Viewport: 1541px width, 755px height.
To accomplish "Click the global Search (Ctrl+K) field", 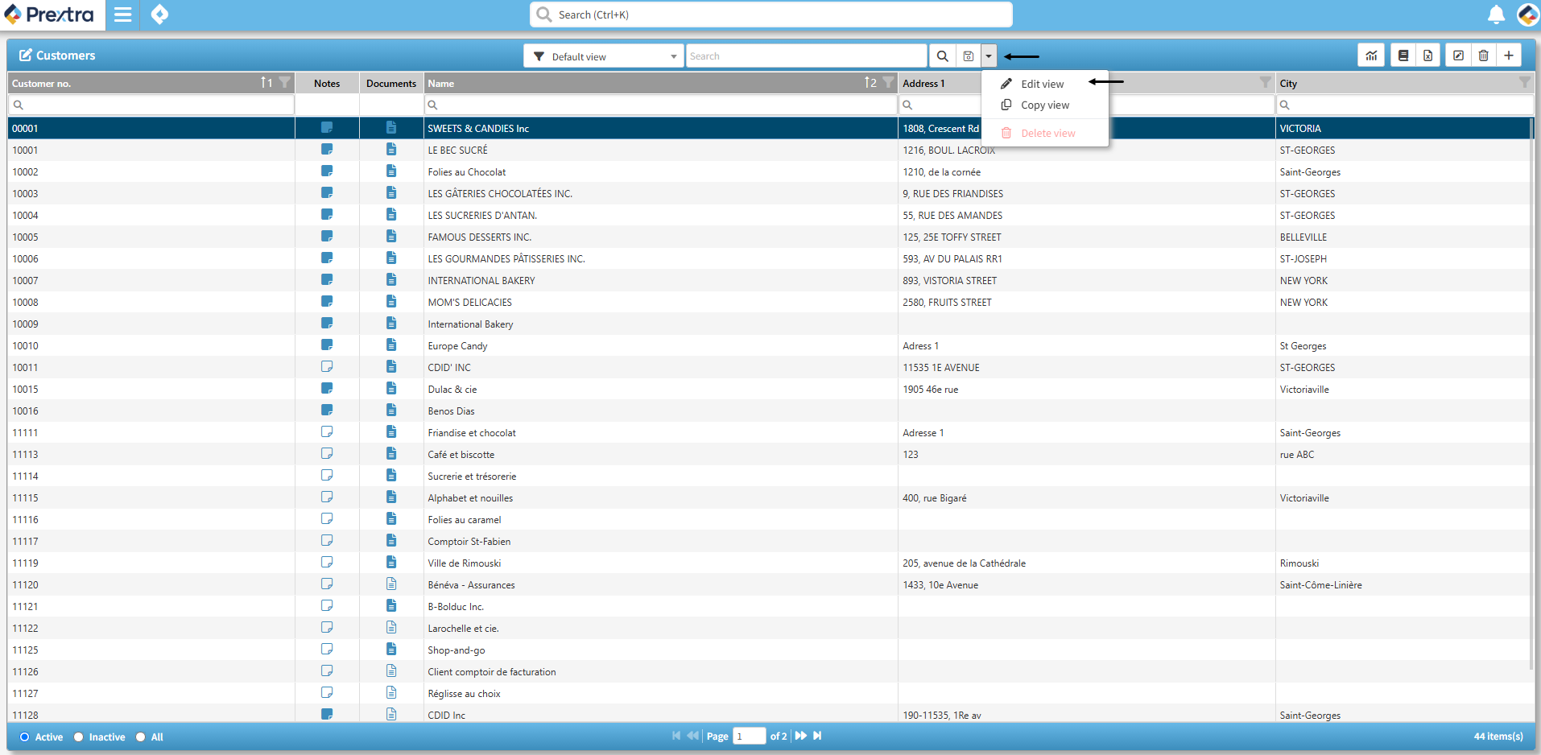I will [770, 14].
